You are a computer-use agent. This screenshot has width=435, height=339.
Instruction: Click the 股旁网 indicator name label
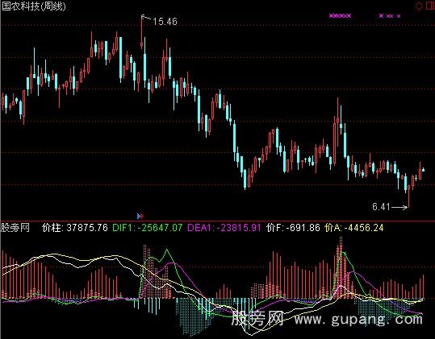point(15,228)
